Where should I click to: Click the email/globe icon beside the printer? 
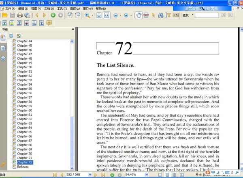pos(27,15)
